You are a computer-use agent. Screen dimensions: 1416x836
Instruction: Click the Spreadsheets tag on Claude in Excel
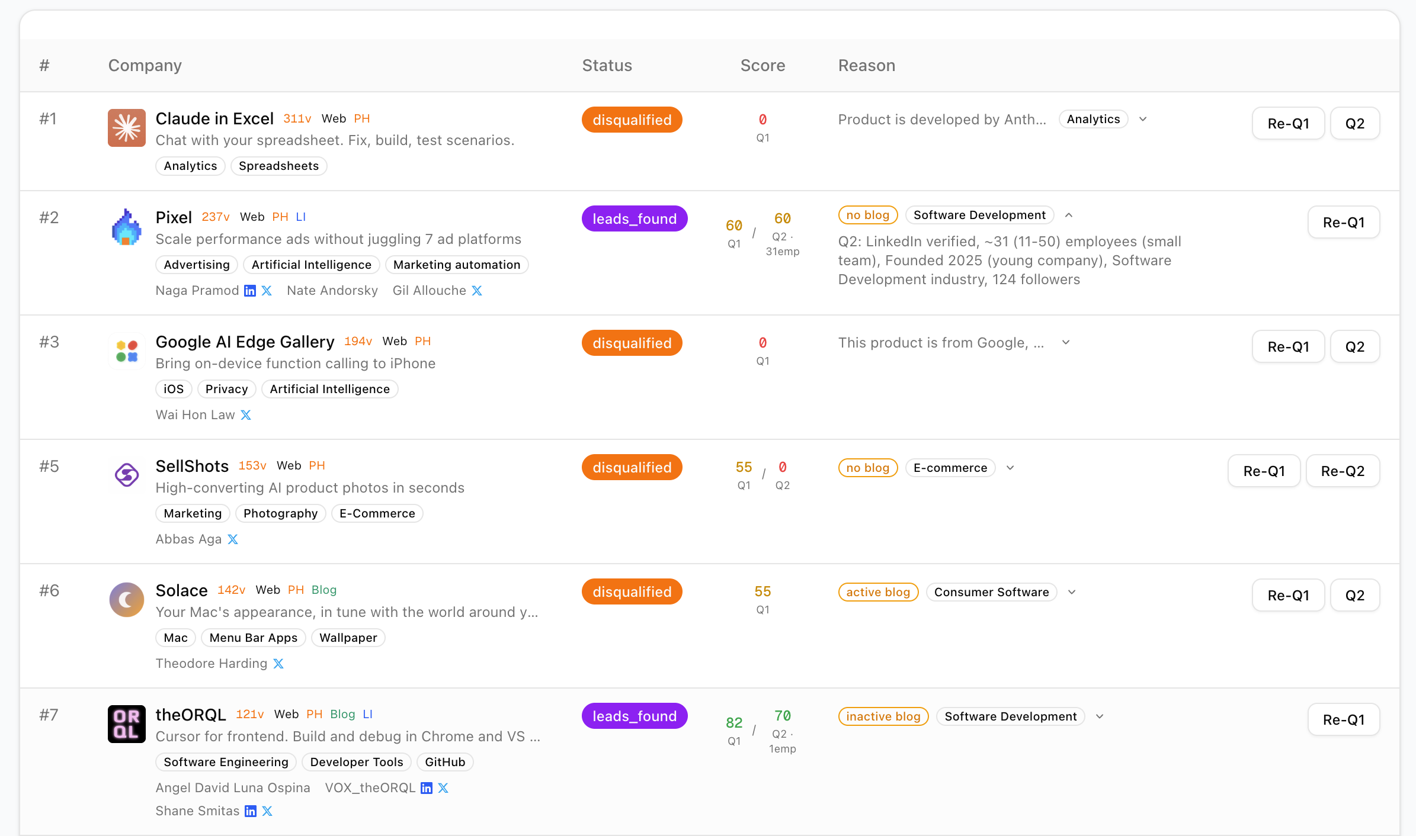coord(279,166)
